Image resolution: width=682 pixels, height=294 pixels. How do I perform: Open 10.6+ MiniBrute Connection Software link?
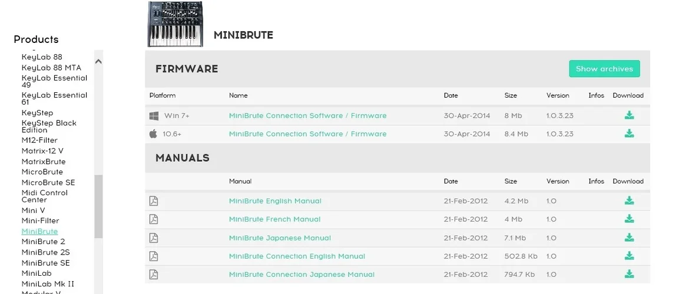pyautogui.click(x=307, y=133)
